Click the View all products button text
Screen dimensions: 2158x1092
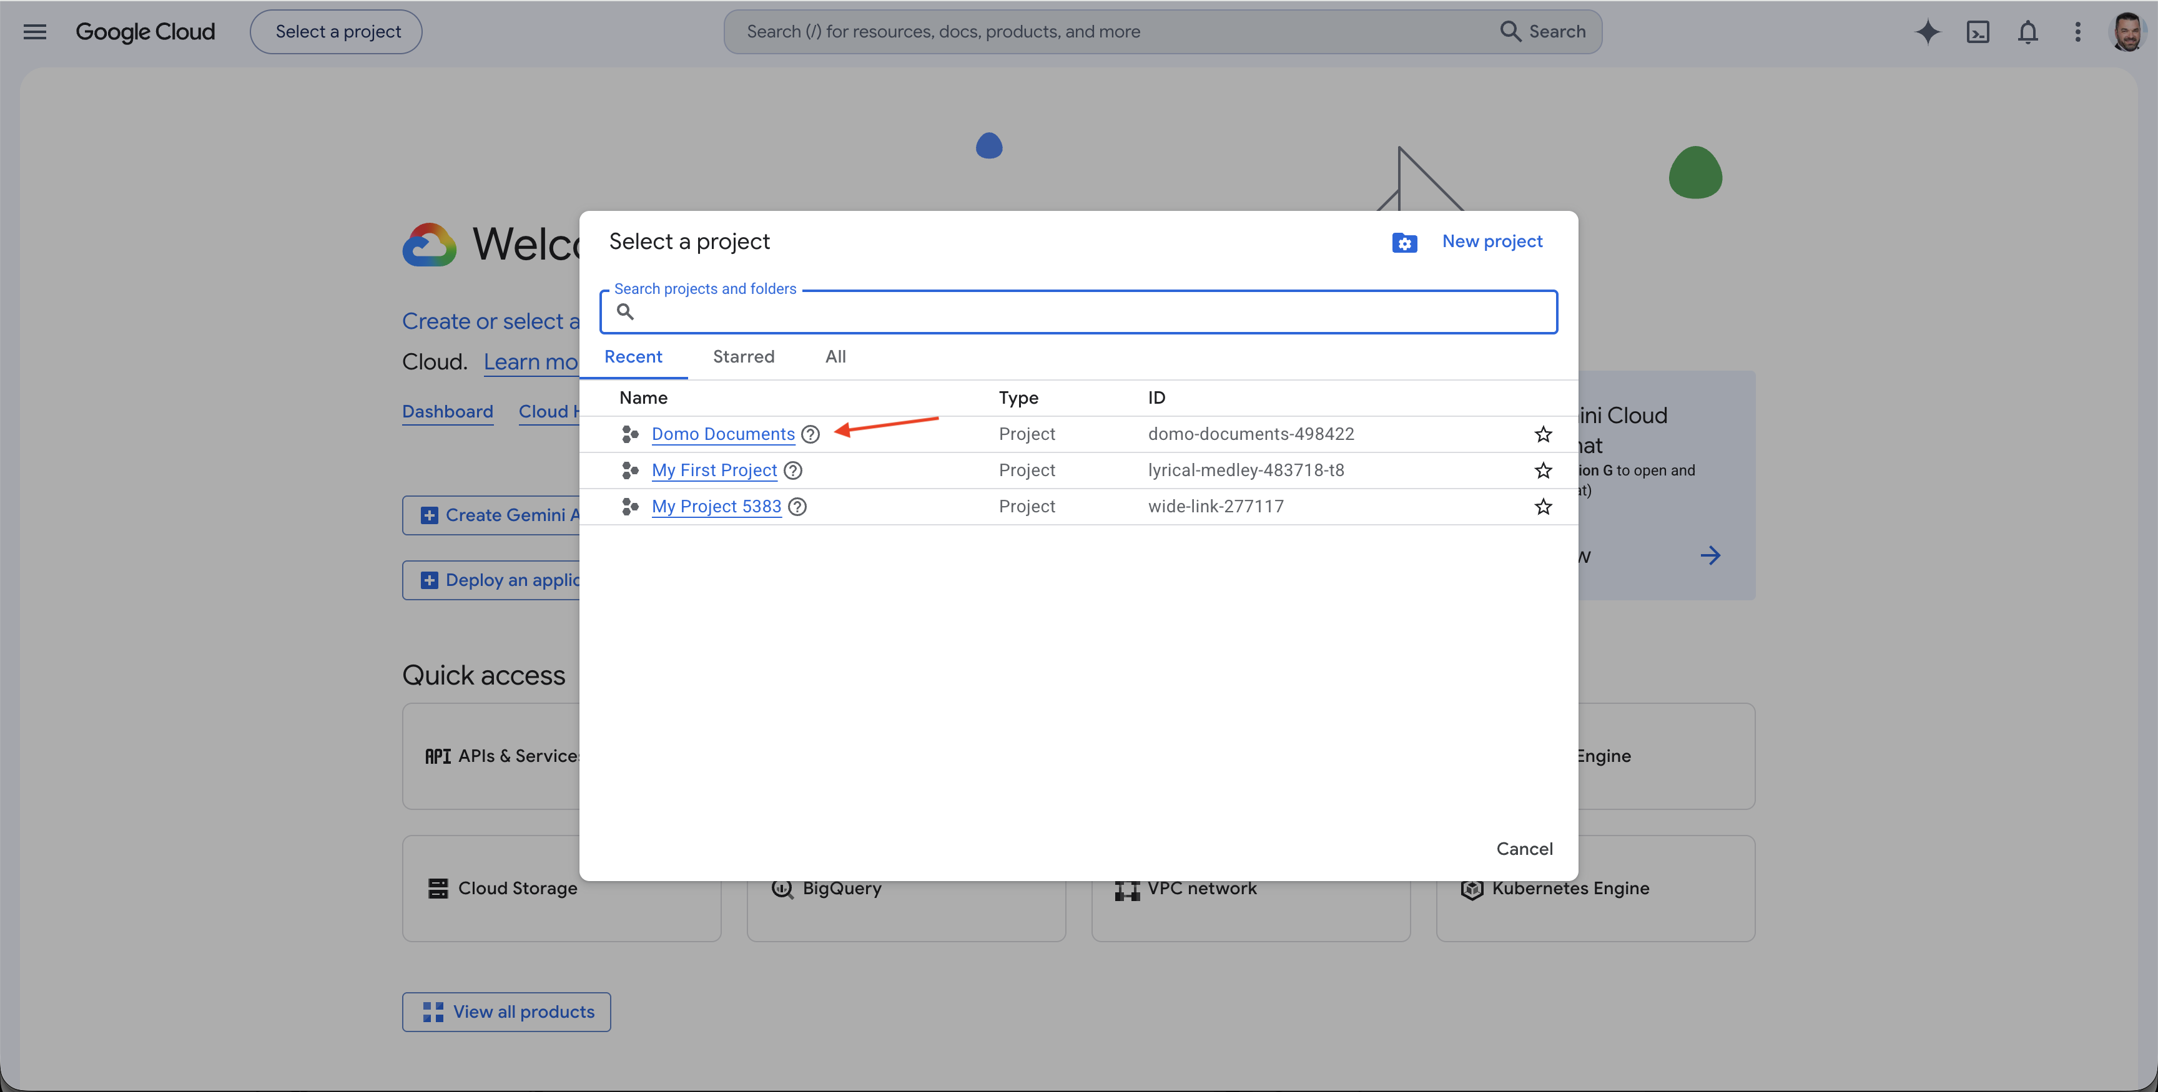524,1012
